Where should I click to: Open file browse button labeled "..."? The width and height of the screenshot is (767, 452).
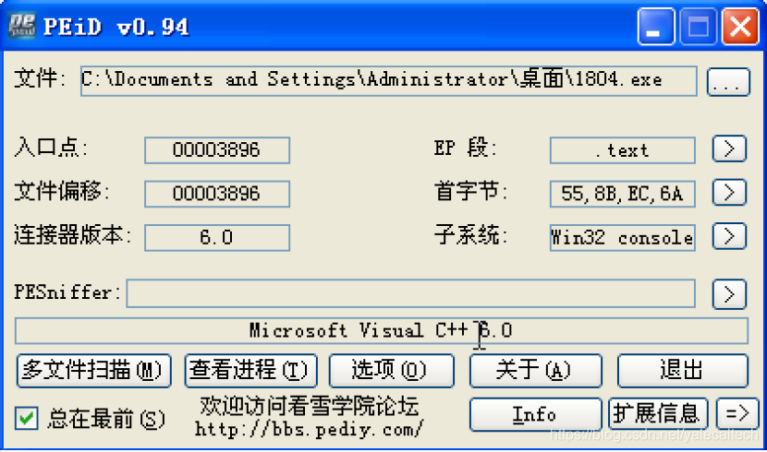coord(728,82)
